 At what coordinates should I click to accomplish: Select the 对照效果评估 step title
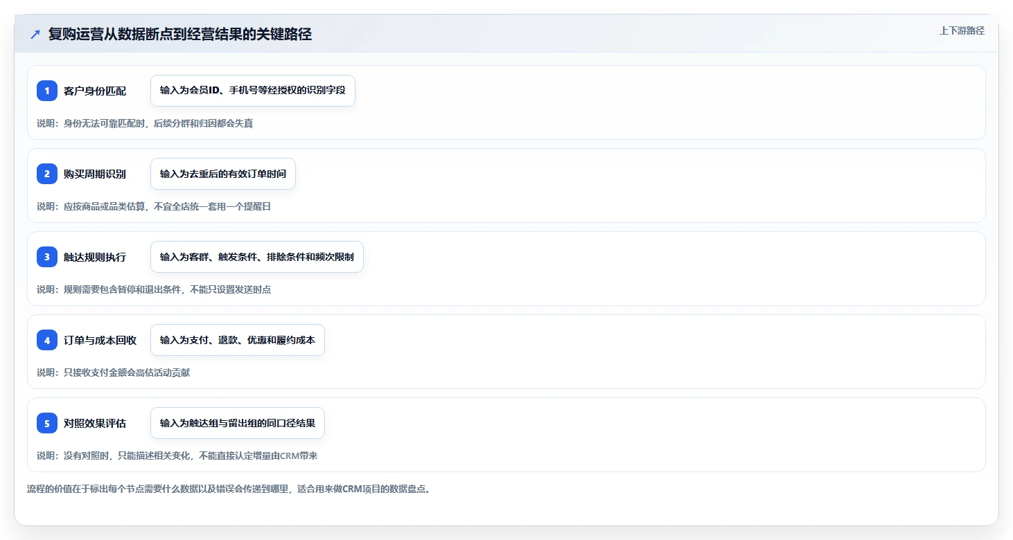pyautogui.click(x=95, y=423)
